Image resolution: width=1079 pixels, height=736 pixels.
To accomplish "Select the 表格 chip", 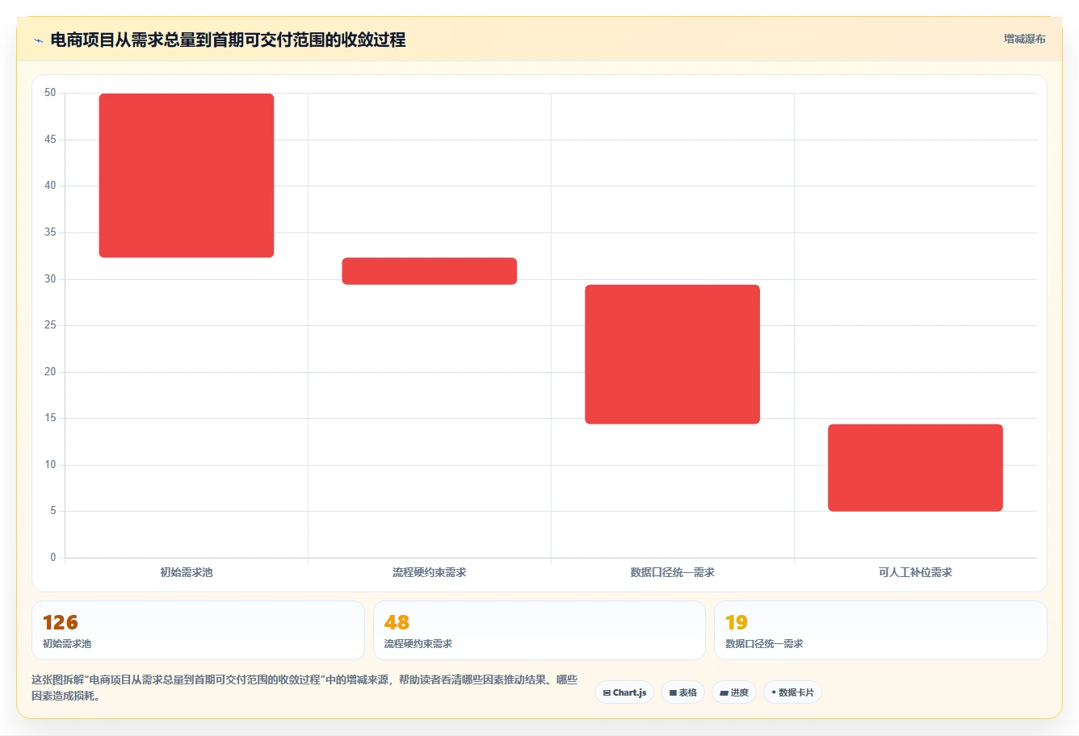I will point(683,692).
